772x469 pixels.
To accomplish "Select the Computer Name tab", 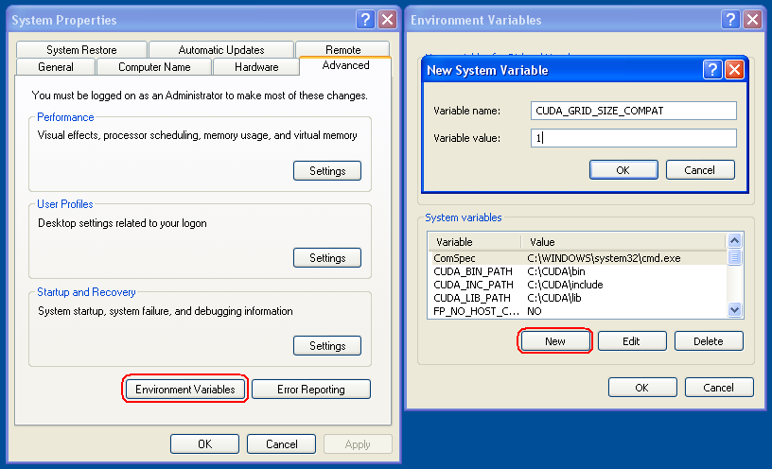I will tap(152, 67).
